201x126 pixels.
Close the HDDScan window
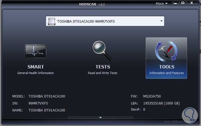click(x=192, y=3)
